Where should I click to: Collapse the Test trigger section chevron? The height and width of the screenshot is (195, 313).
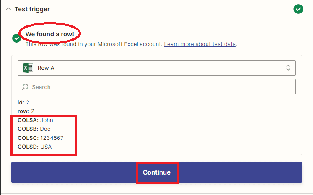tap(8, 9)
